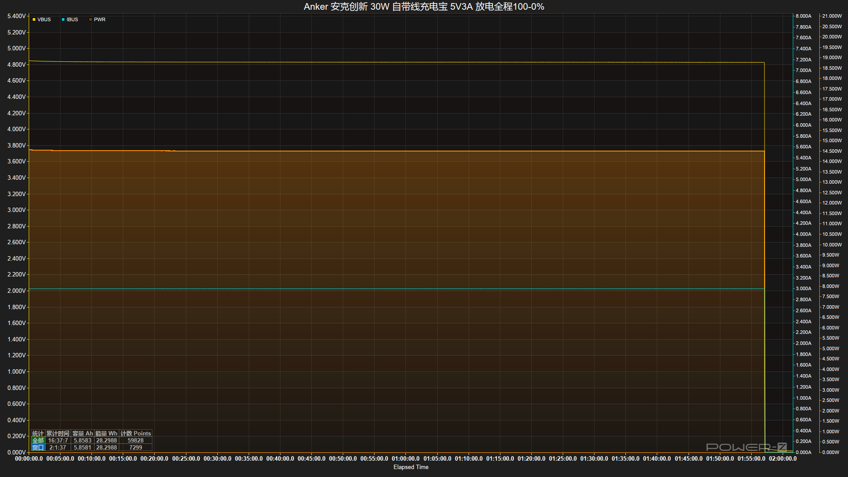
Task: Toggle the IBUS series label in legend
Action: [72, 19]
